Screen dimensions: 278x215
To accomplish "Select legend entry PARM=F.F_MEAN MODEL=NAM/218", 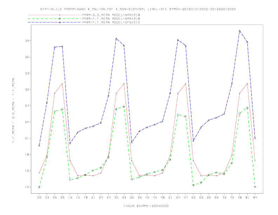I will 111,19.
